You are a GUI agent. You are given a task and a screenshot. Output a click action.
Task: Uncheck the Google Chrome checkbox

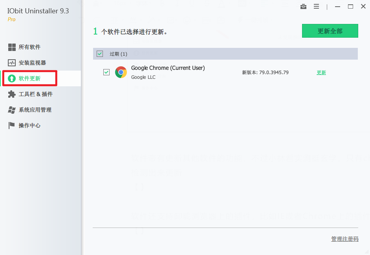pos(106,72)
